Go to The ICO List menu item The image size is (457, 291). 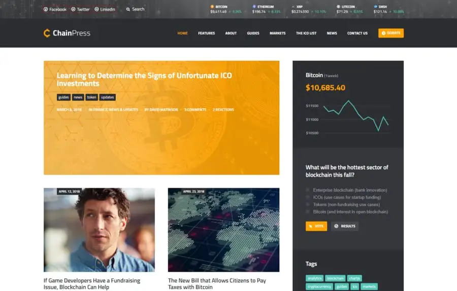[306, 33]
